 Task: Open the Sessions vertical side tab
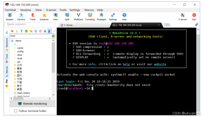click(x=7, y=44)
